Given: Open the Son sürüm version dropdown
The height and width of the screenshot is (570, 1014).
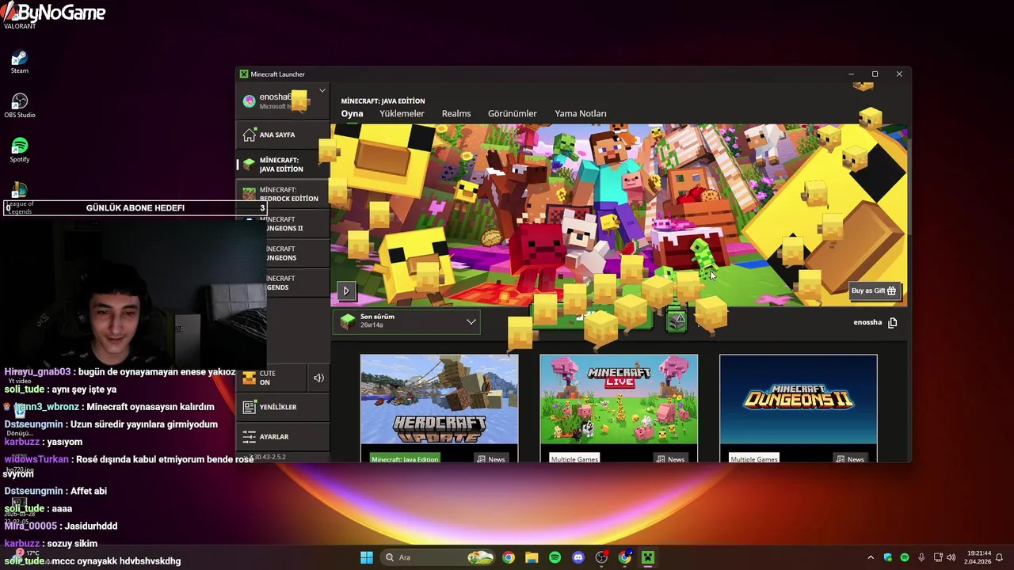Looking at the screenshot, I should tap(407, 321).
